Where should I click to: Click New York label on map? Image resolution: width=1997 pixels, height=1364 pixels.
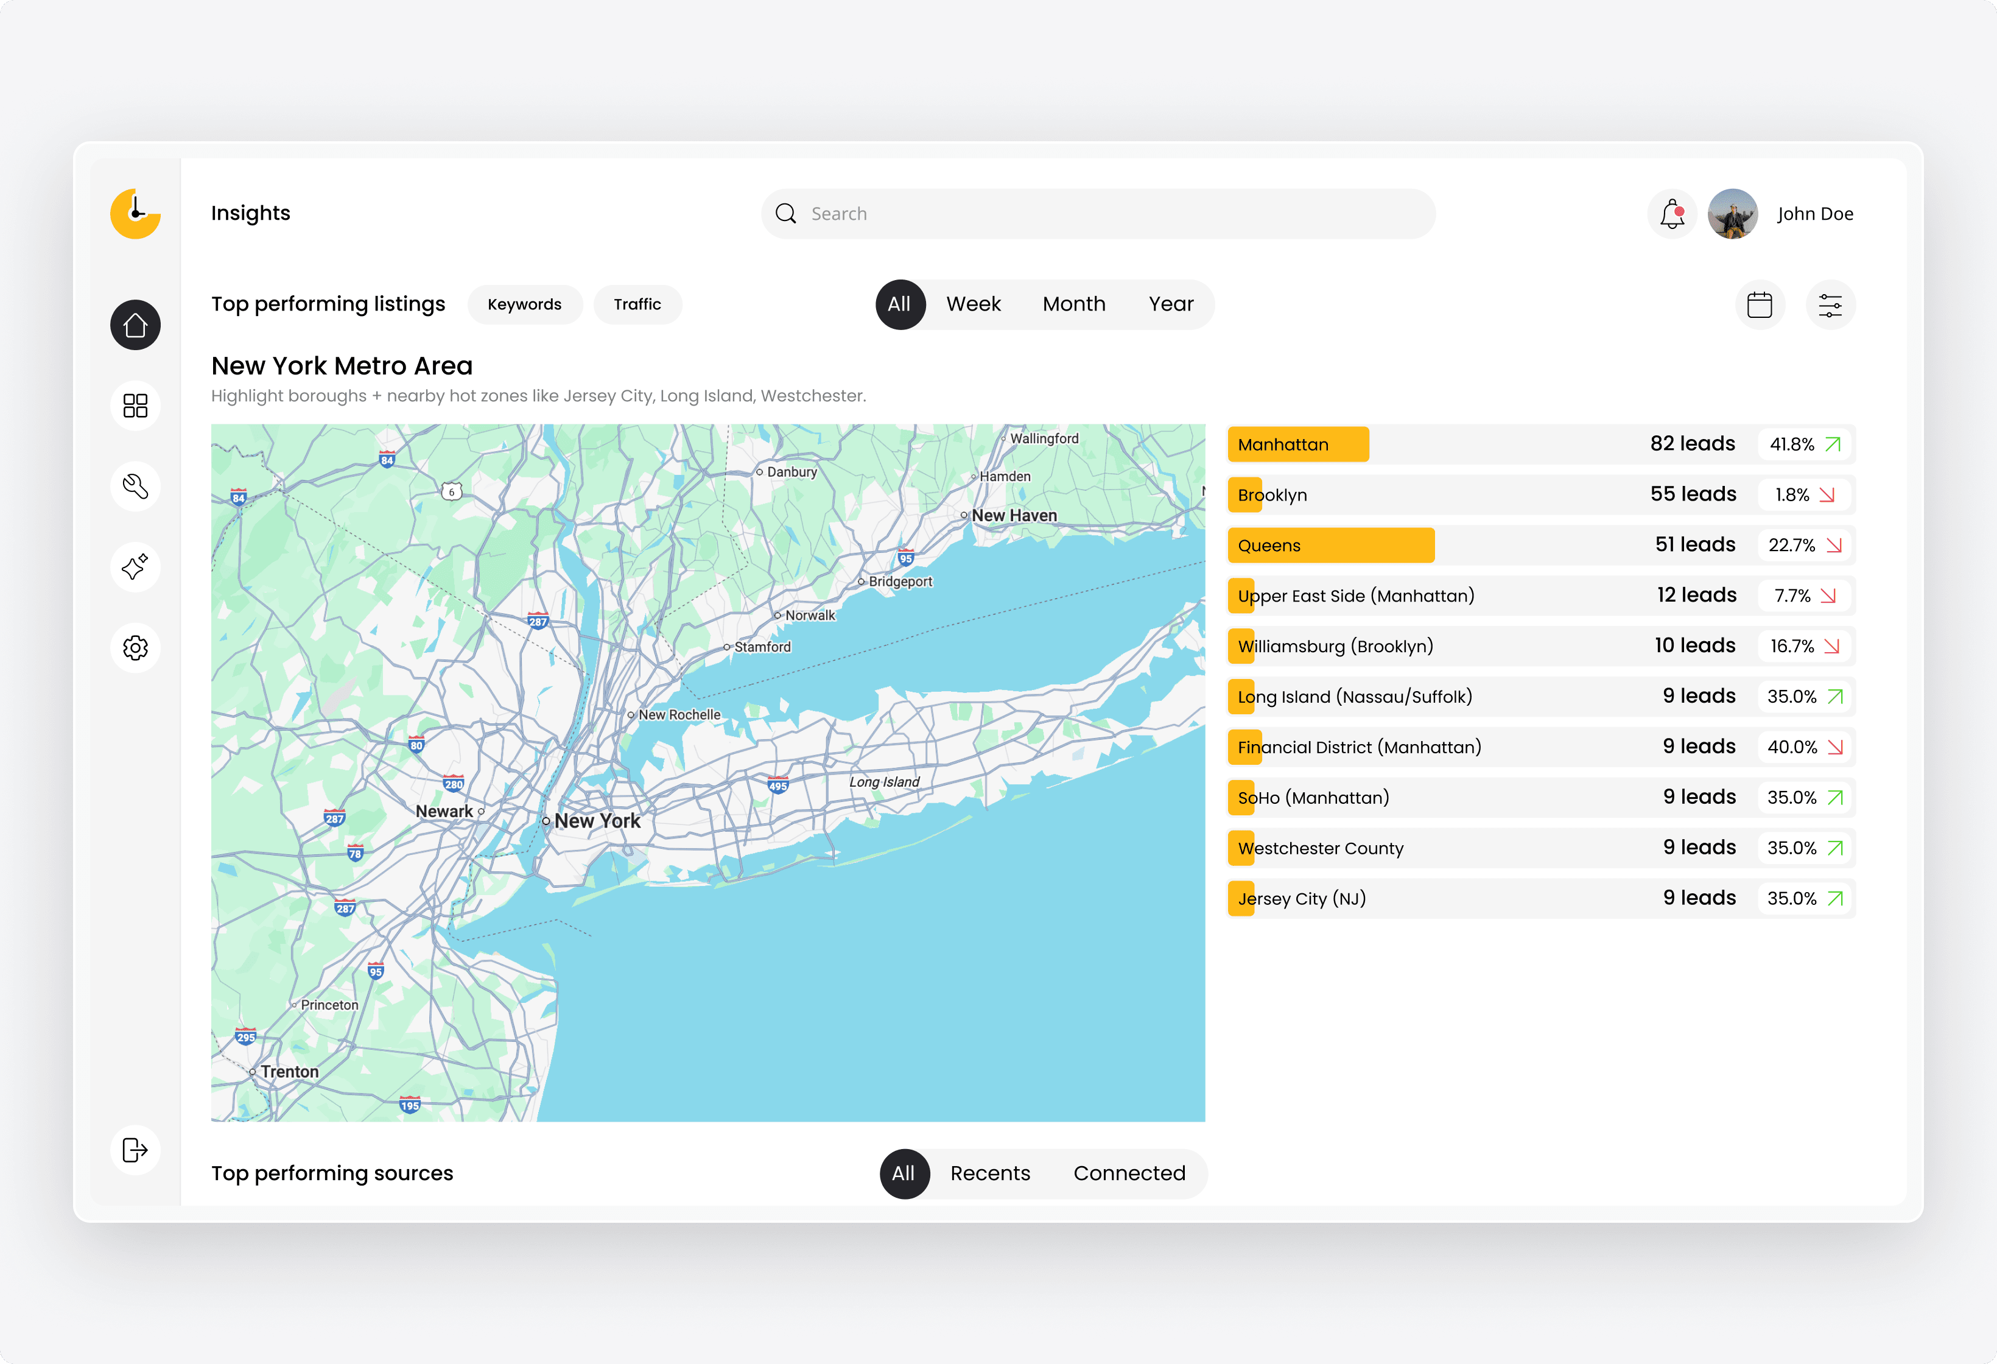pyautogui.click(x=597, y=821)
